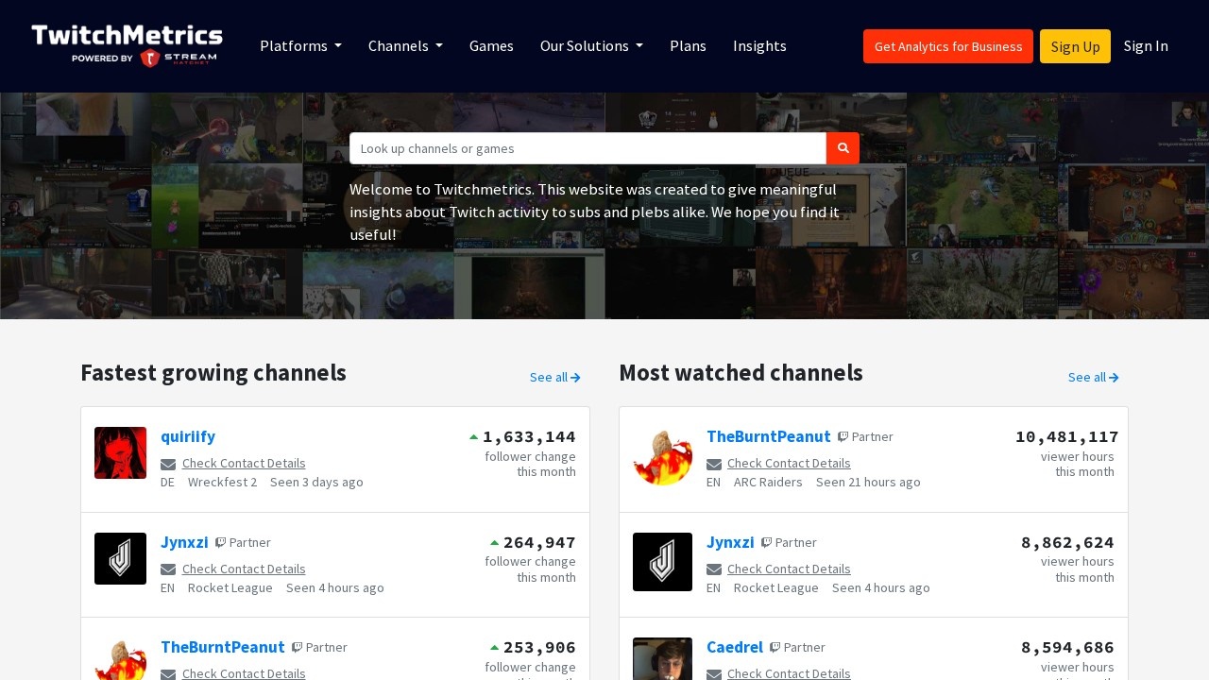
Task: Click quiriify's channel avatar thumbnail
Action: coord(120,453)
